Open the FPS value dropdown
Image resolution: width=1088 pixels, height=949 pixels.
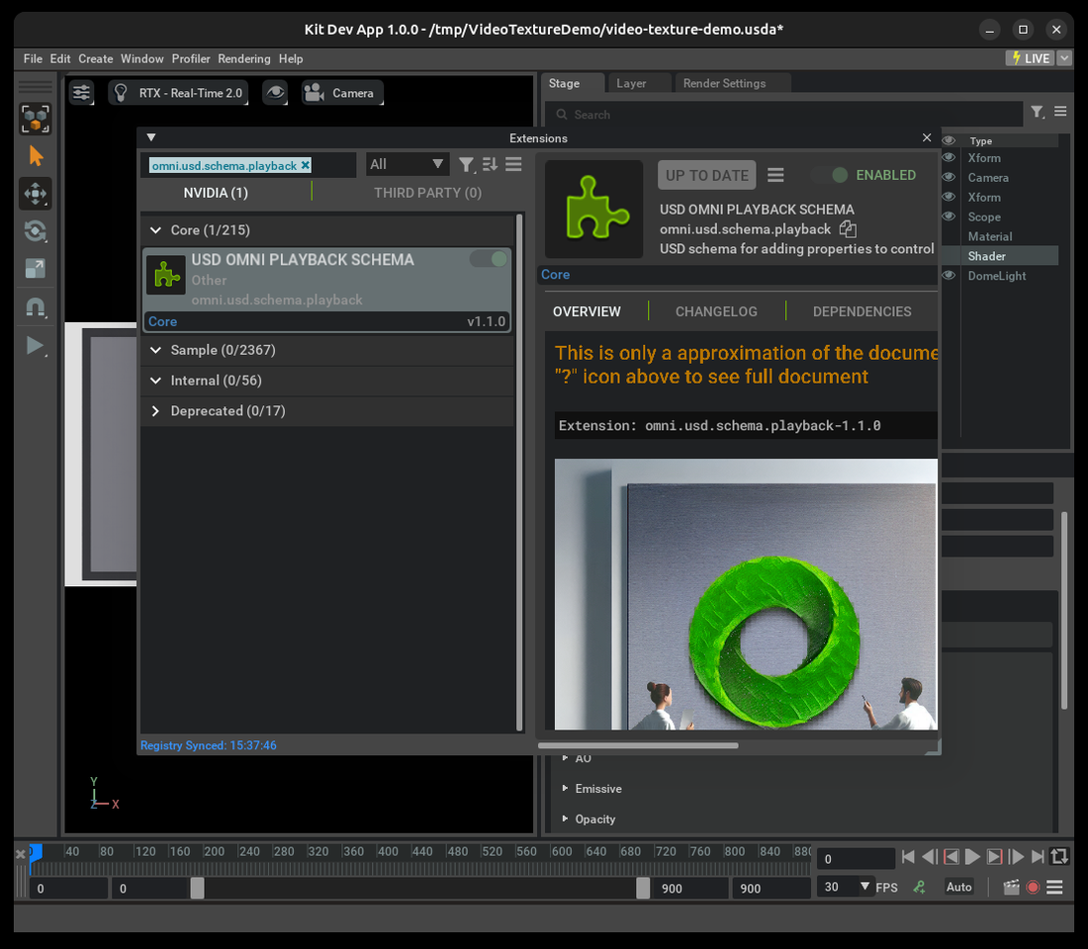tap(864, 887)
